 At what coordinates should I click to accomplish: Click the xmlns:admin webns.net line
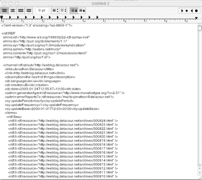pos(32,49)
